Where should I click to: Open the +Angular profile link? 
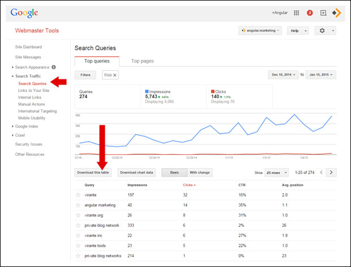point(280,13)
